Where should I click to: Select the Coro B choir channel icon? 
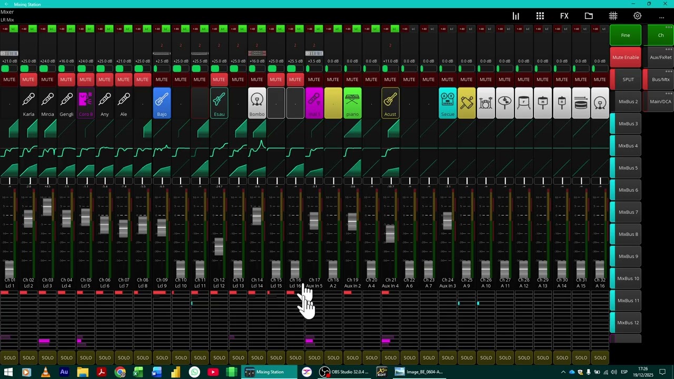85,103
